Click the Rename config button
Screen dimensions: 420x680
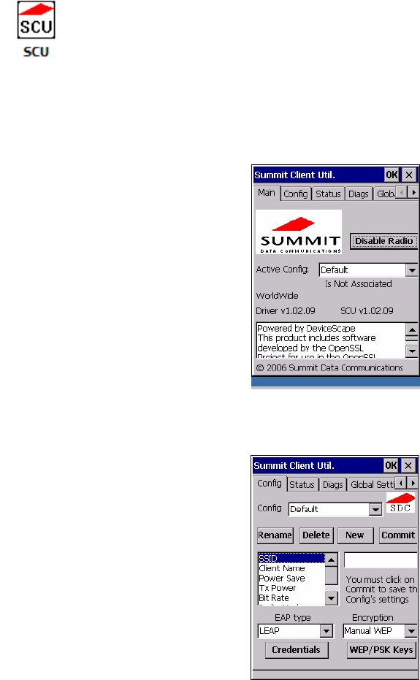click(x=275, y=535)
